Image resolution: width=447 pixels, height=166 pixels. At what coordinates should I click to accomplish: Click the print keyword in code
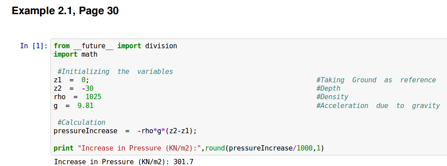(64, 148)
